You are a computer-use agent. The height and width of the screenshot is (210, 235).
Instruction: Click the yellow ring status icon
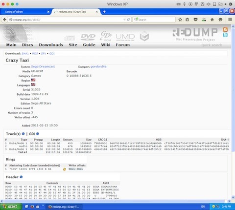[x=65, y=169]
